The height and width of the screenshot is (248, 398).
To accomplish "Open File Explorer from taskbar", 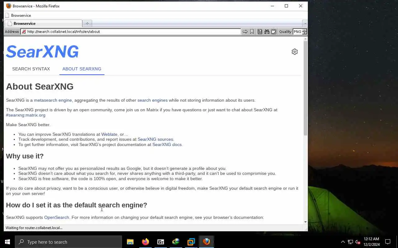I will coord(130,242).
